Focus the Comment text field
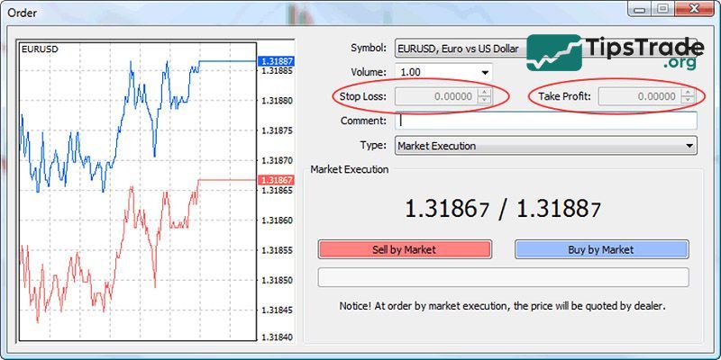Image resolution: width=721 pixels, height=360 pixels. [545, 121]
